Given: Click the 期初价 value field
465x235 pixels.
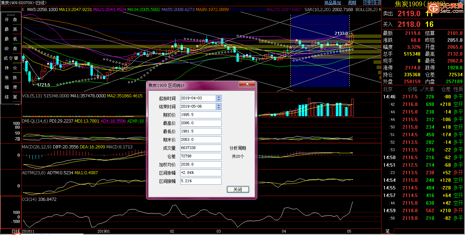Looking at the screenshot, I should click(x=201, y=115).
